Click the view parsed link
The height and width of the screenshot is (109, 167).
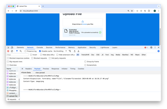click(40, 73)
